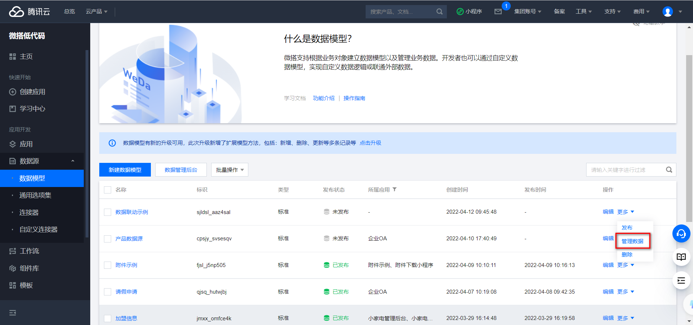Image resolution: width=693 pixels, height=325 pixels.
Task: Check the 产品数据源 row checkbox
Action: (x=108, y=239)
